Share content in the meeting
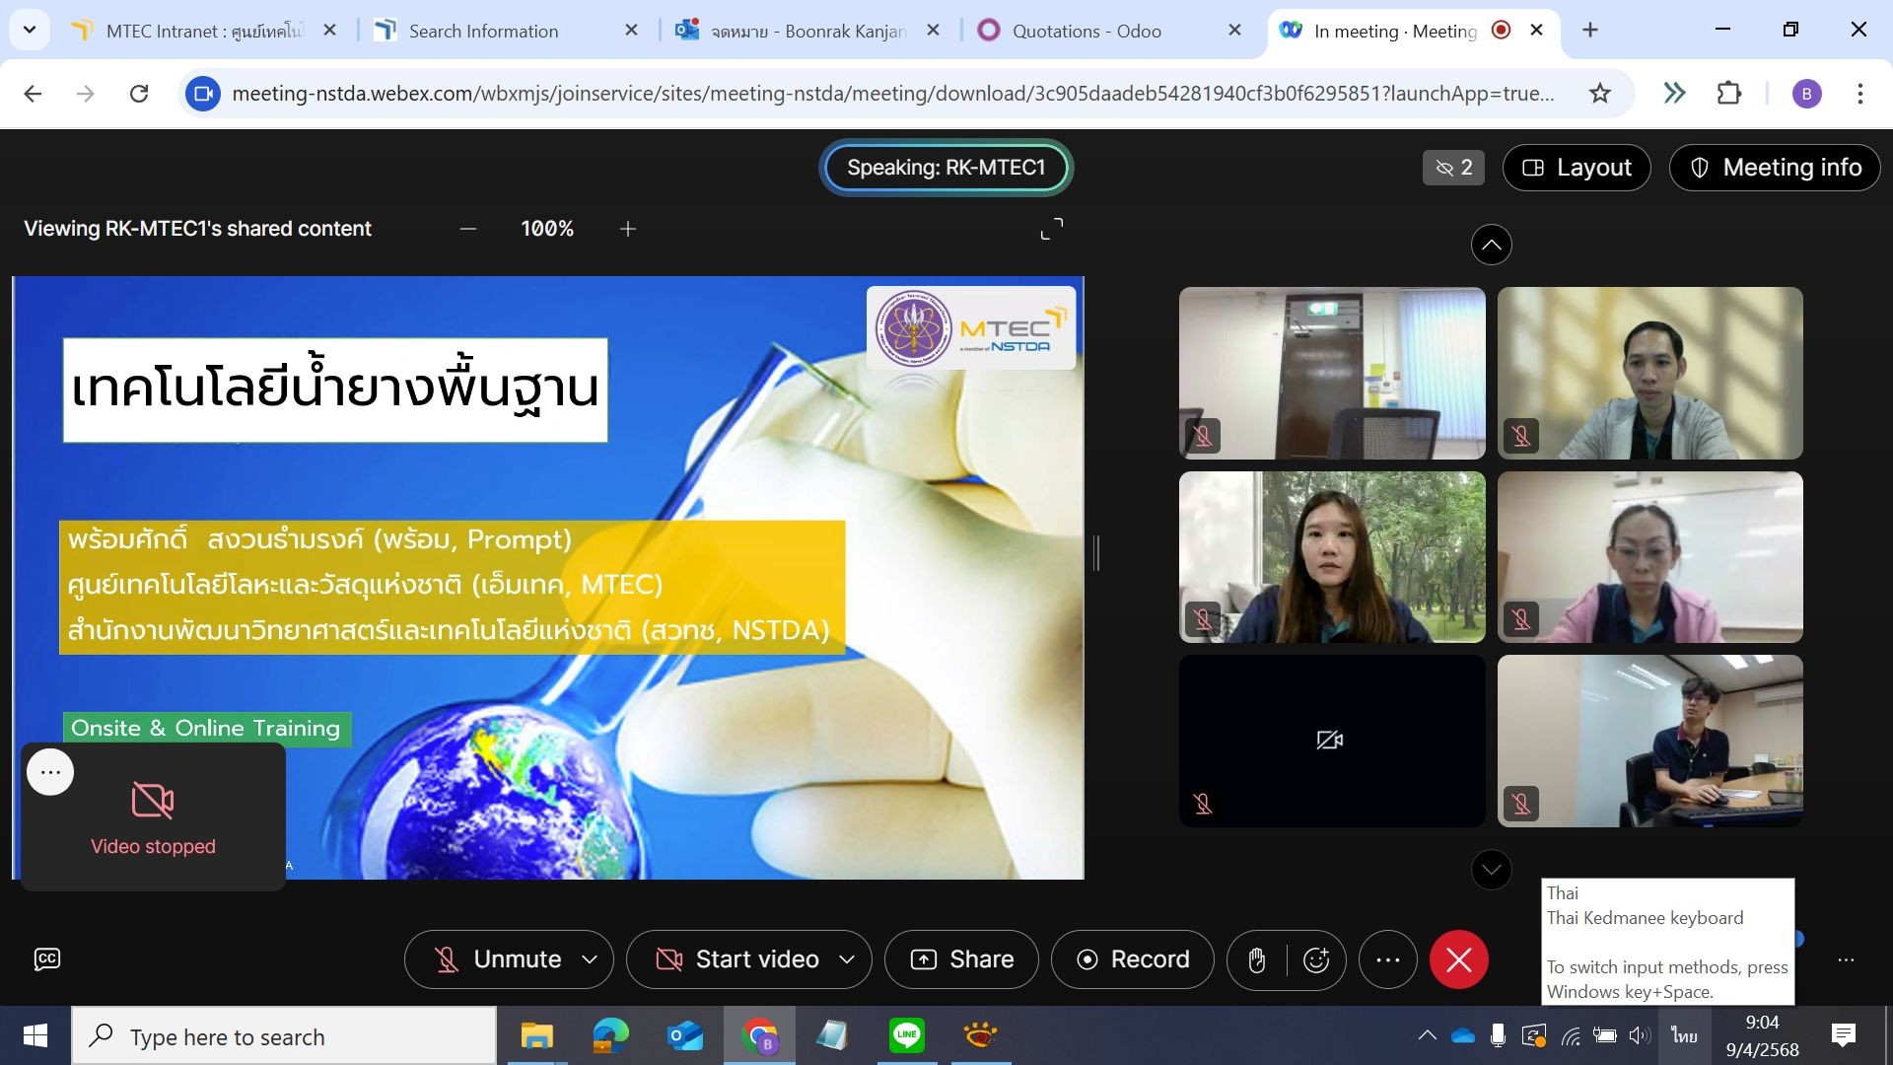1893x1065 pixels. click(x=961, y=959)
